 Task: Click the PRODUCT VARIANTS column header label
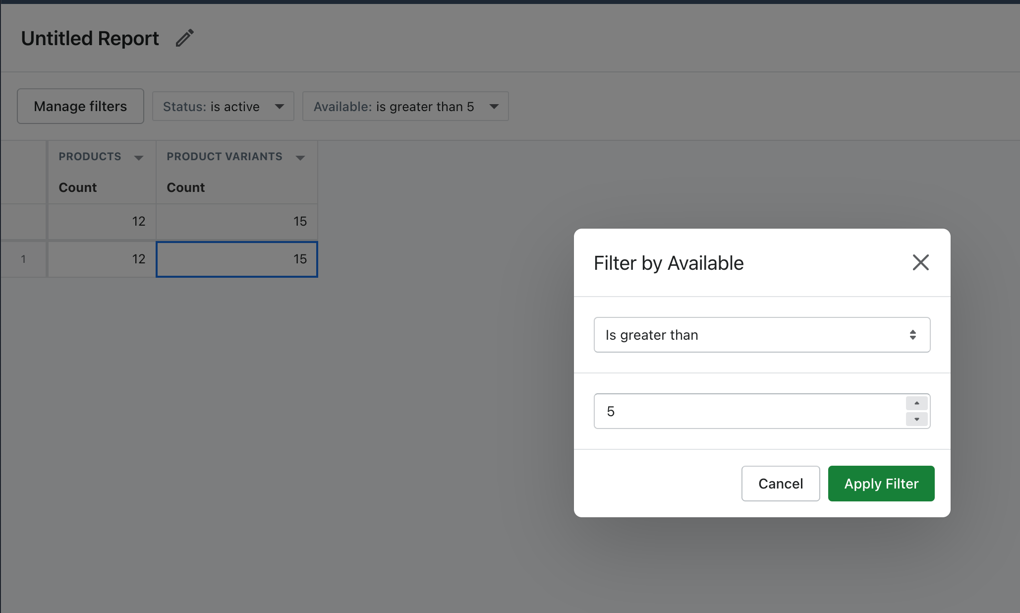[225, 157]
